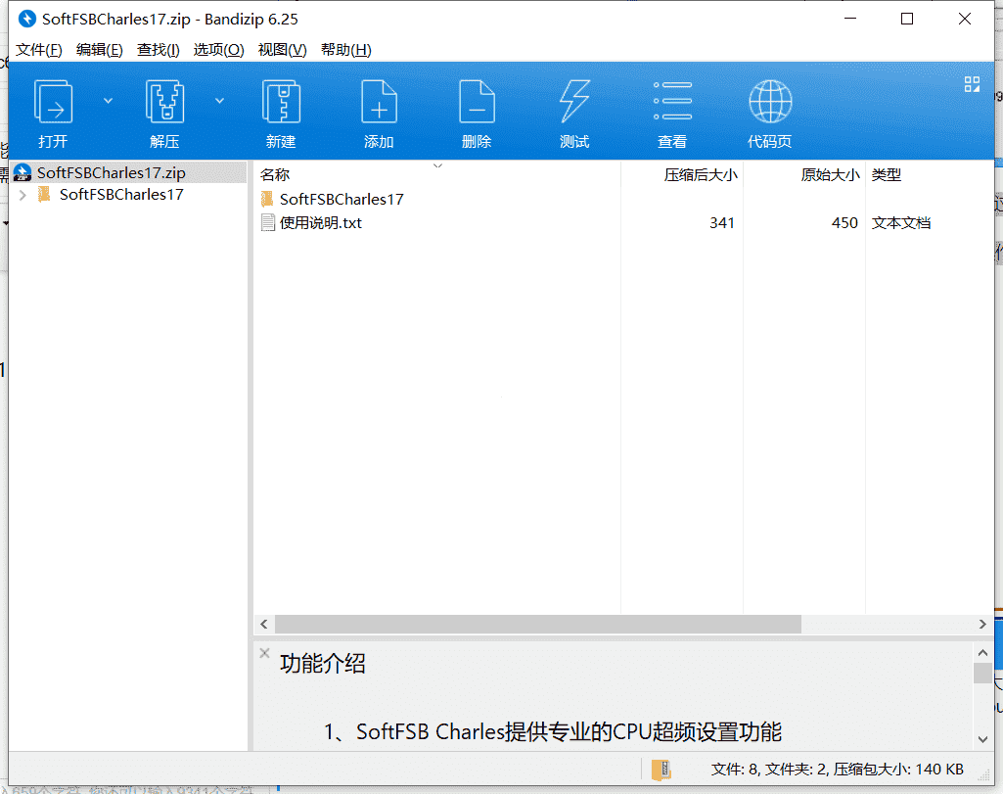Click horizontal scrollbar left arrow
Viewport: 1003px width, 794px height.
coord(264,624)
